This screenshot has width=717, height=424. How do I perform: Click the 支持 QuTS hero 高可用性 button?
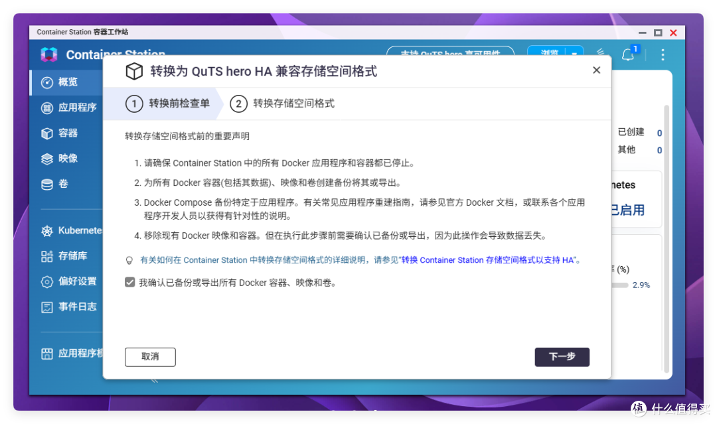point(450,52)
